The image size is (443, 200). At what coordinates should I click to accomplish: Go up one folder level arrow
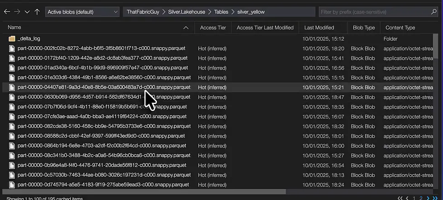point(37,12)
